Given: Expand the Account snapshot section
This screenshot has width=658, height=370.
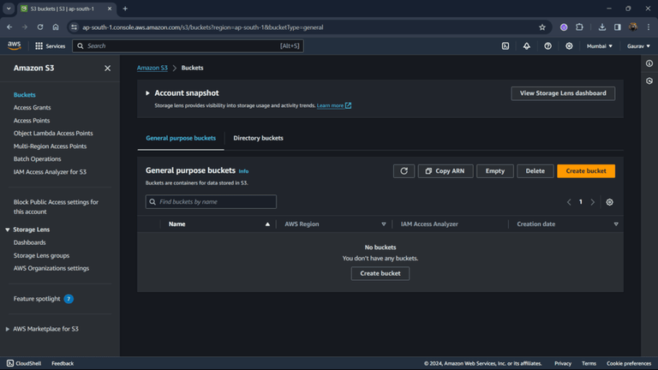Looking at the screenshot, I should [147, 93].
